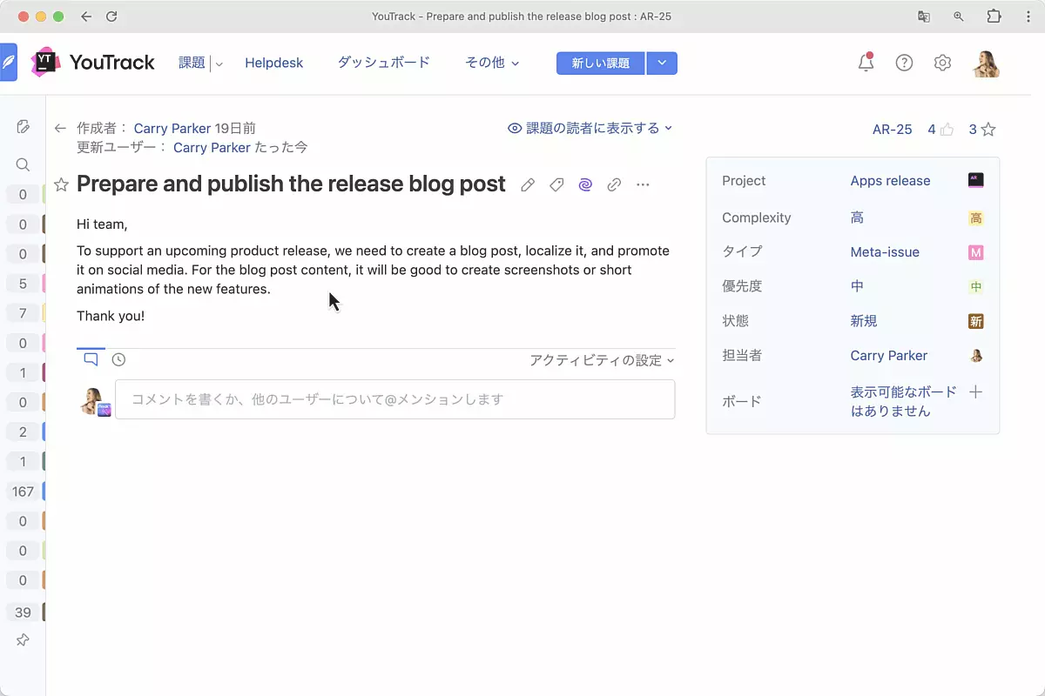Expand the アクティビティの設定 dropdown
The width and height of the screenshot is (1045, 696).
tap(602, 360)
